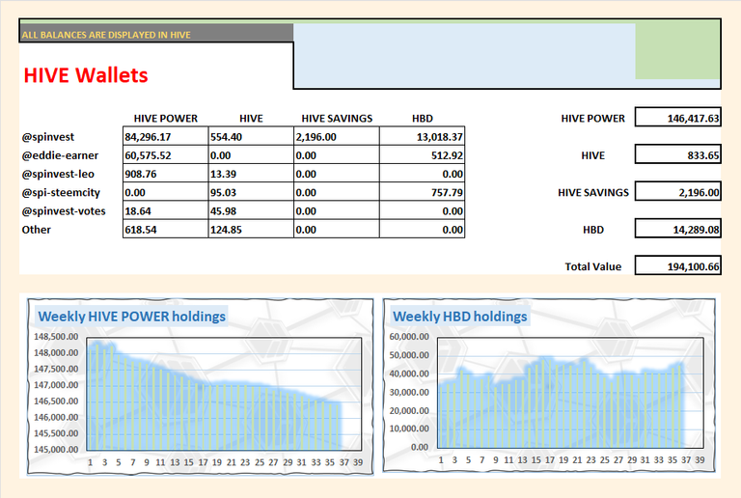Select the Weekly HBD holdings chart title
This screenshot has height=498, width=741.
click(x=460, y=317)
